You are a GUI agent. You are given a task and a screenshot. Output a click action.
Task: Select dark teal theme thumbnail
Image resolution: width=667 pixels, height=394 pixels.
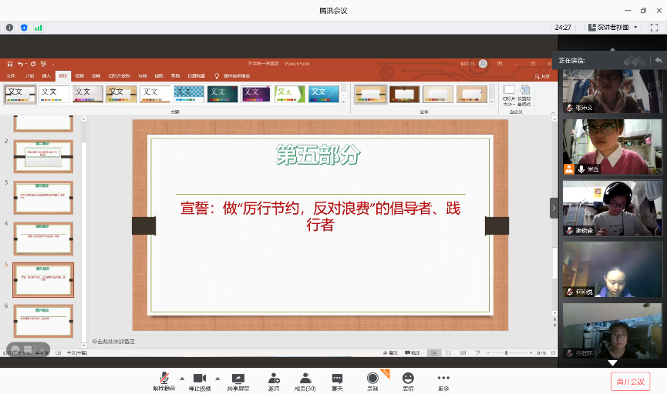(223, 94)
